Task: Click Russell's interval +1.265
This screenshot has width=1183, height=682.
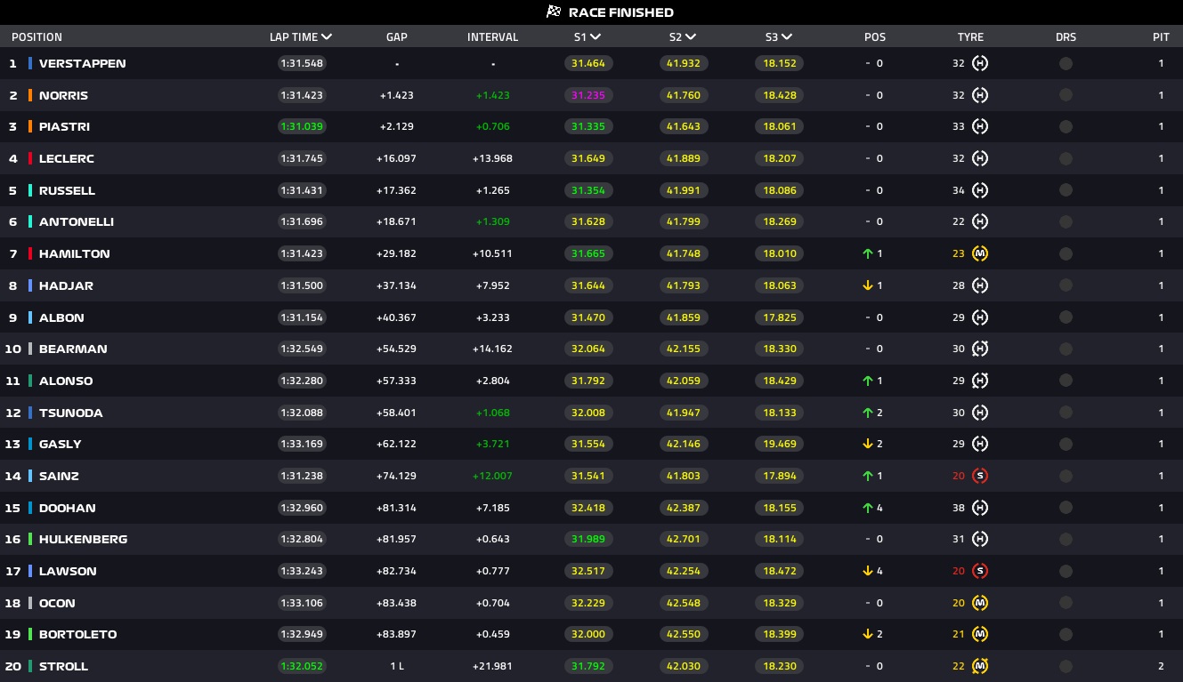Action: pos(492,190)
